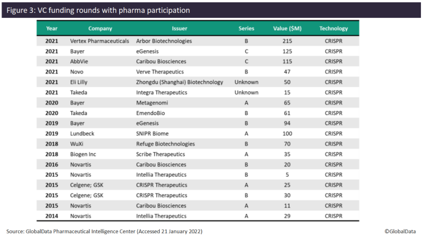Click the Series column header
Viewport: 423px width, 237px height.
click(x=246, y=29)
